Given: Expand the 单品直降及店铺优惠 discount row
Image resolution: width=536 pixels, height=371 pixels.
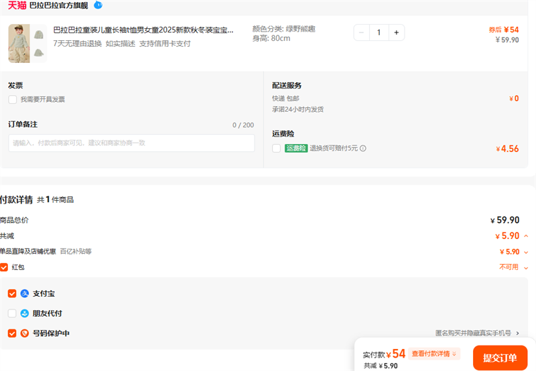Looking at the screenshot, I should tap(526, 252).
